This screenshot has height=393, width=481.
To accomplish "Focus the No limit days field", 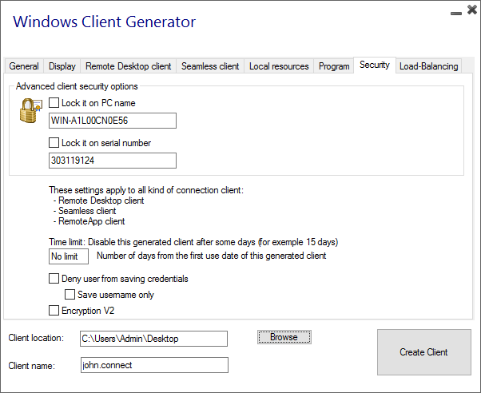I will point(68,256).
